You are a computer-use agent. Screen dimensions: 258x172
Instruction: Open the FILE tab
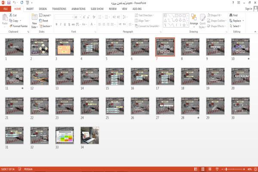click(6, 9)
